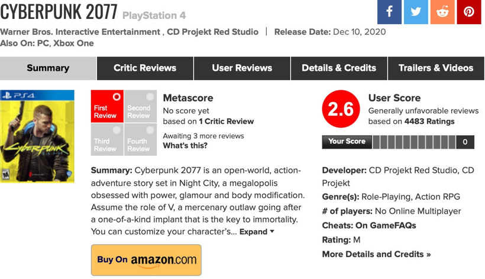This screenshot has height=279, width=485.
Task: Pin the page with the Pinterest icon
Action: click(x=469, y=12)
